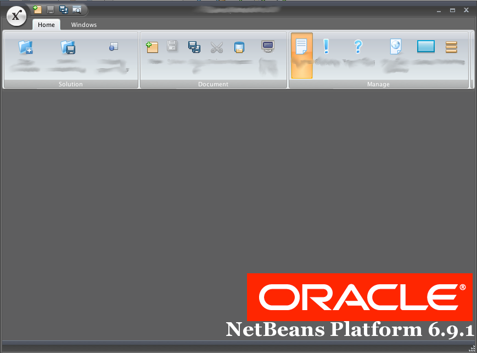Click the new document icon with green plus
Viewport: 477px width, 353px height.
coord(152,47)
